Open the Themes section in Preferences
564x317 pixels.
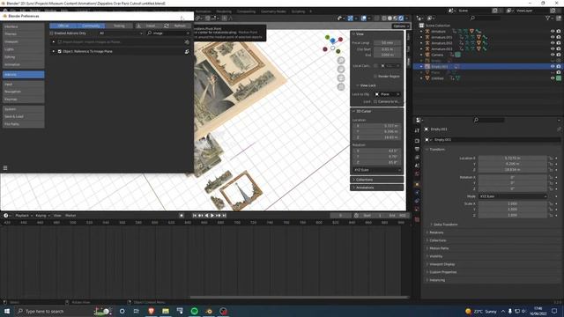[24, 34]
